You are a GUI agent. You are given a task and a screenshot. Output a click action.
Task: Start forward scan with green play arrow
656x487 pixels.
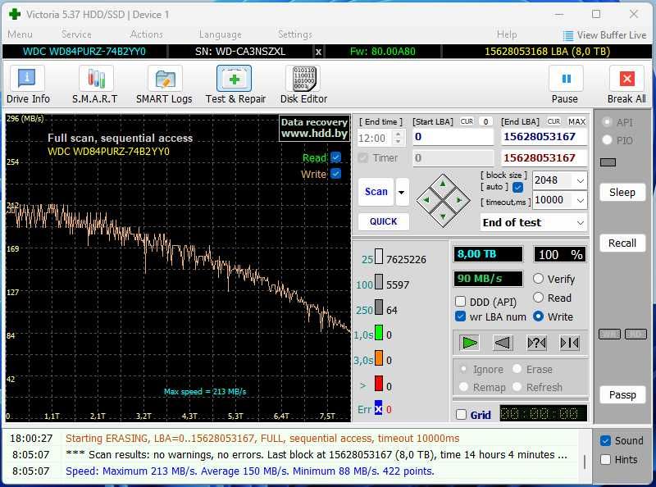coord(469,343)
